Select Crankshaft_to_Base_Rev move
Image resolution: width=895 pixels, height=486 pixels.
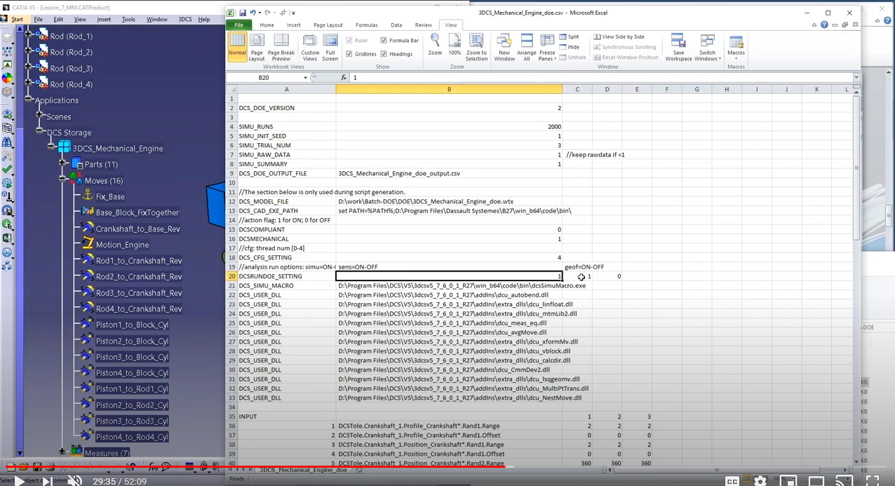point(137,229)
